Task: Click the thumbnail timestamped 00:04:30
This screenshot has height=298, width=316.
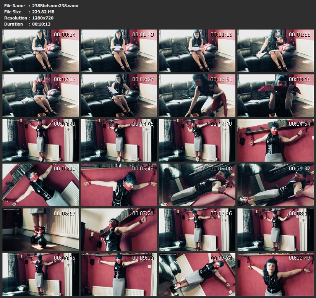Action: coord(197,140)
